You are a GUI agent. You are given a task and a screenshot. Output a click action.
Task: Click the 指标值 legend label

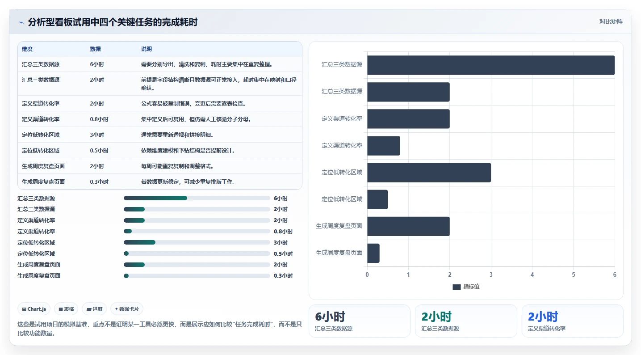[471, 287]
